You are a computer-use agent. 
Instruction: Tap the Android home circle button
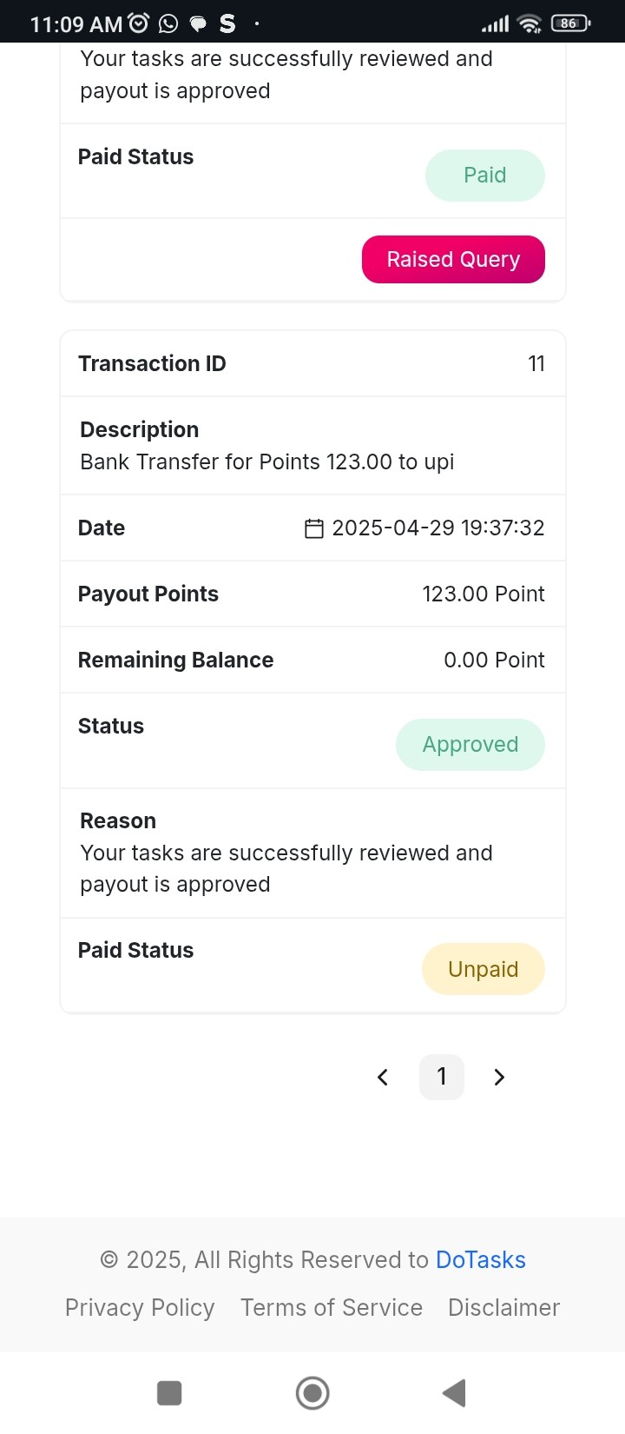pos(312,1393)
